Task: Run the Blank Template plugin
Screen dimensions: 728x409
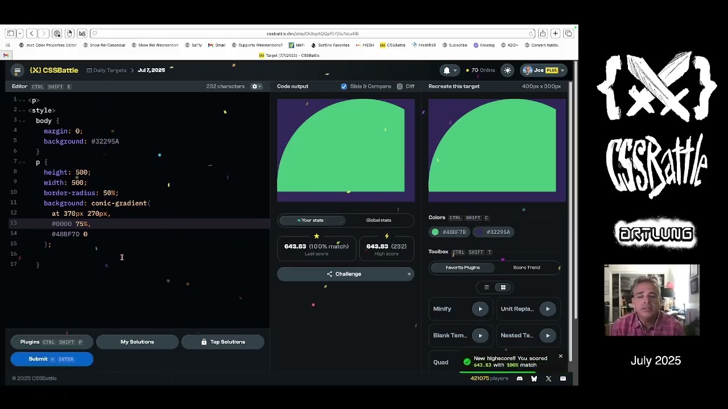Action: (480, 336)
